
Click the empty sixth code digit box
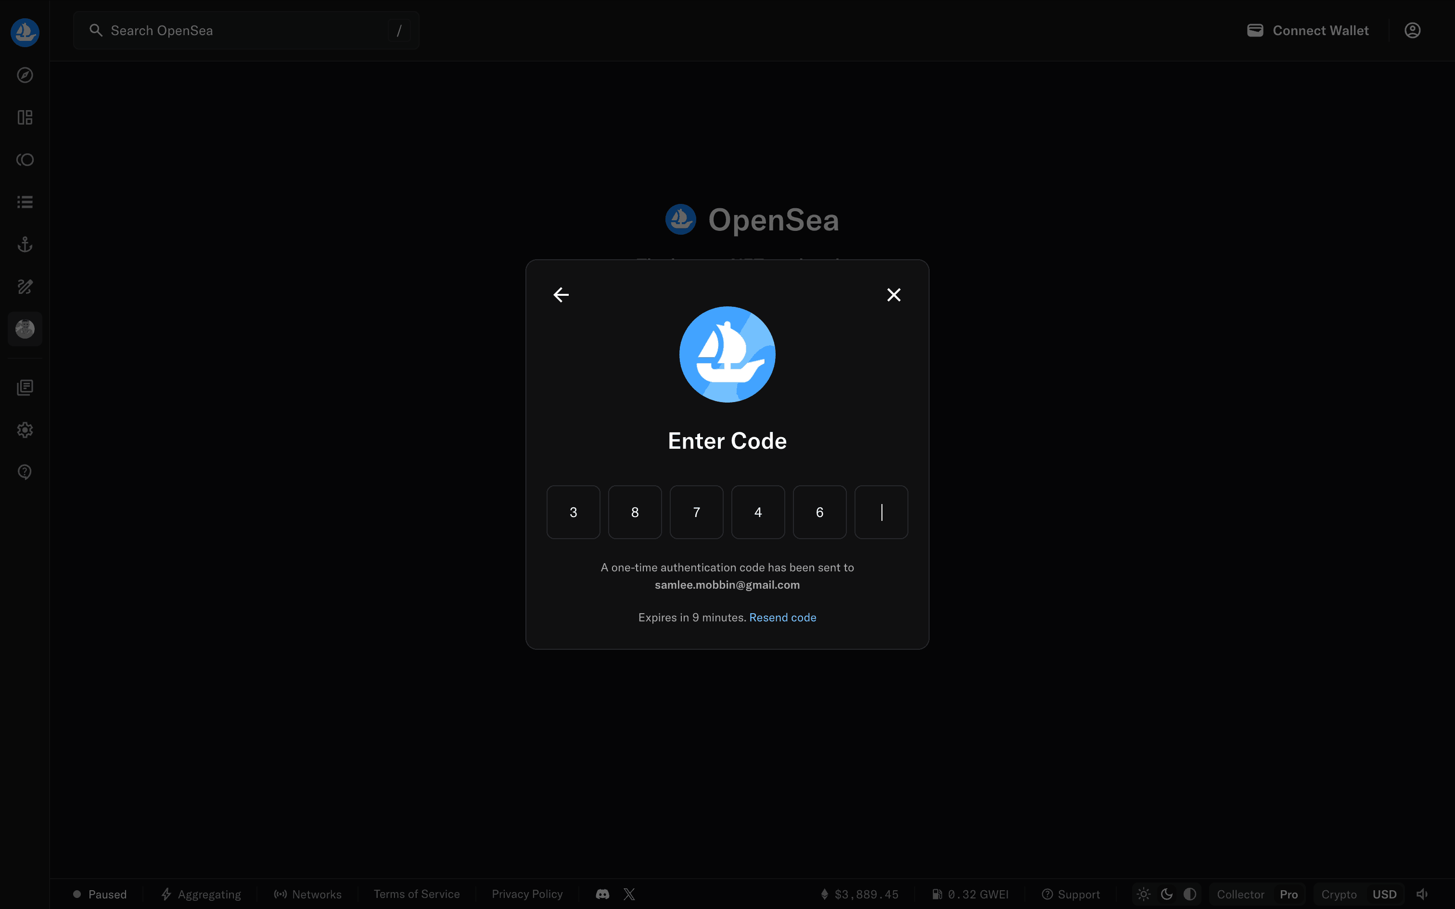pyautogui.click(x=881, y=512)
